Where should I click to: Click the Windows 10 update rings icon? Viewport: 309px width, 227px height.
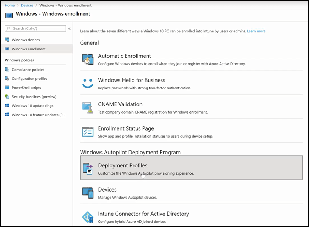point(7,105)
